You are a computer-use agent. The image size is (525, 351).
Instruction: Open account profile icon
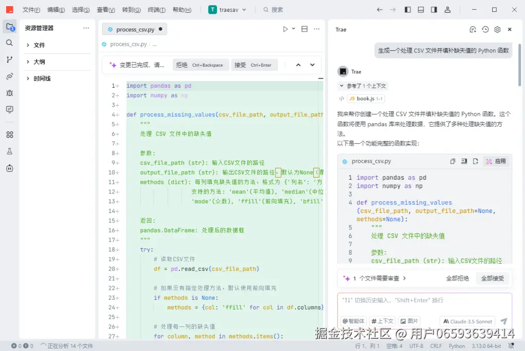[x=447, y=10]
